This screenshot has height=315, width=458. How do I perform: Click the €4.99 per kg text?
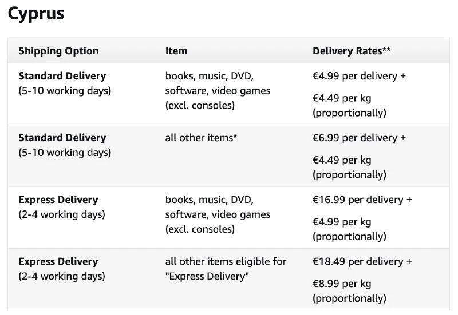[342, 222]
